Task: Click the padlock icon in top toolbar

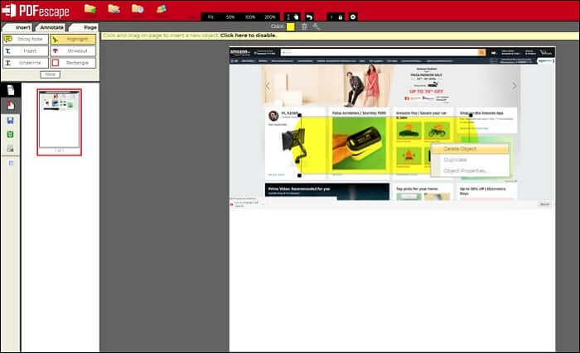Action: tap(341, 17)
